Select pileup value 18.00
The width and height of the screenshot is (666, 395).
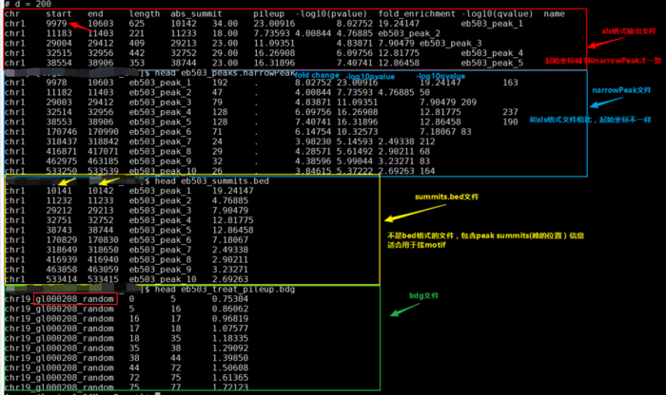point(225,33)
